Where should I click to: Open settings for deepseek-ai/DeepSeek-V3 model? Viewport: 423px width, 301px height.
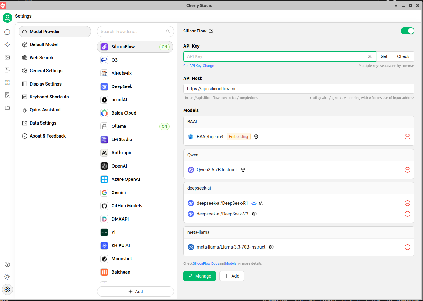tap(254, 214)
